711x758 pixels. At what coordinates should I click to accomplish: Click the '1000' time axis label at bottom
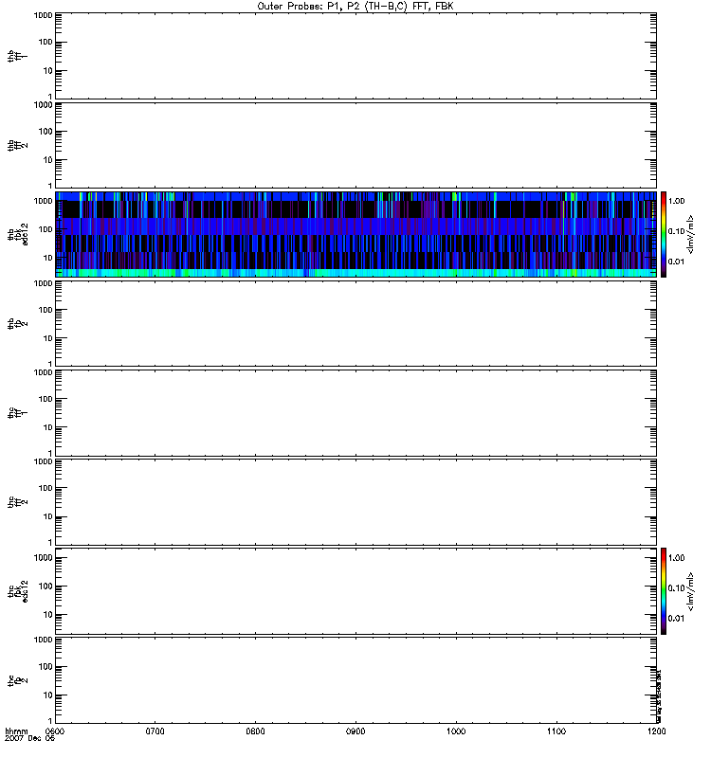[456, 731]
